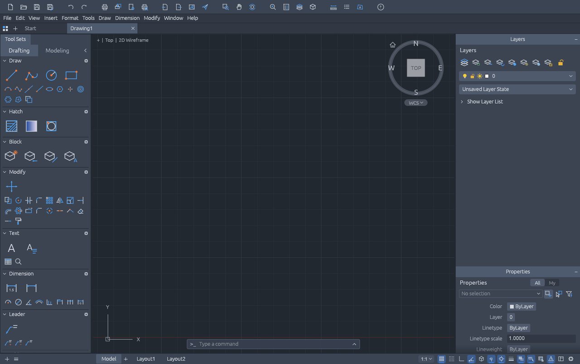580x364 pixels.
Task: Open the Insert menu
Action: click(51, 18)
